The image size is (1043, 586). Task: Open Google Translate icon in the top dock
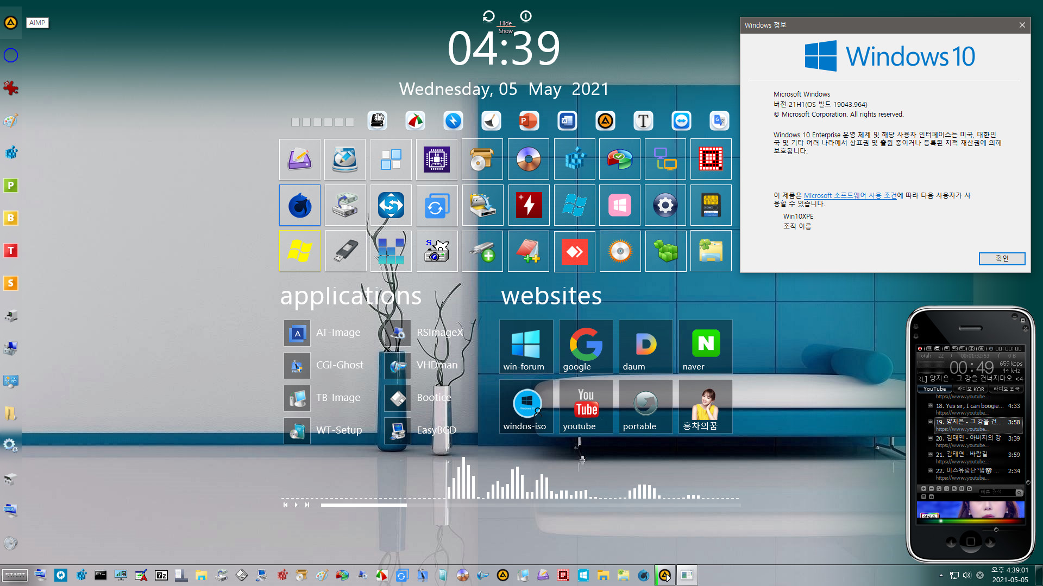pyautogui.click(x=719, y=120)
